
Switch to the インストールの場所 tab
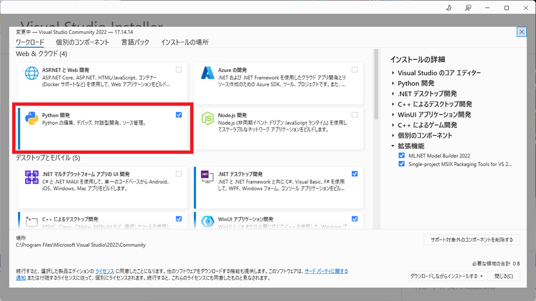[185, 42]
